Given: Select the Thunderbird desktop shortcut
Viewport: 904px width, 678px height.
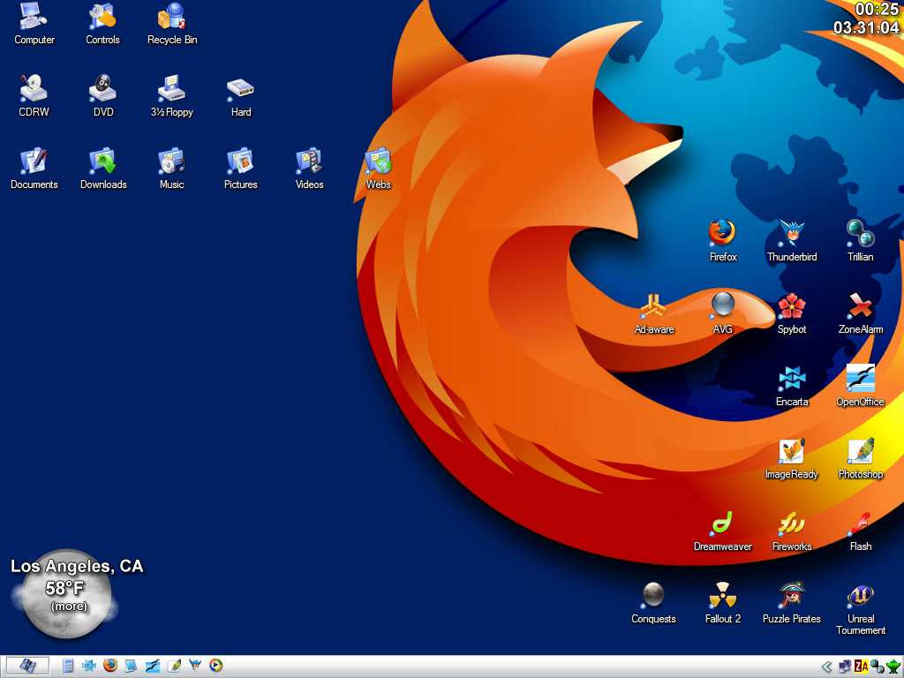Looking at the screenshot, I should pyautogui.click(x=792, y=241).
